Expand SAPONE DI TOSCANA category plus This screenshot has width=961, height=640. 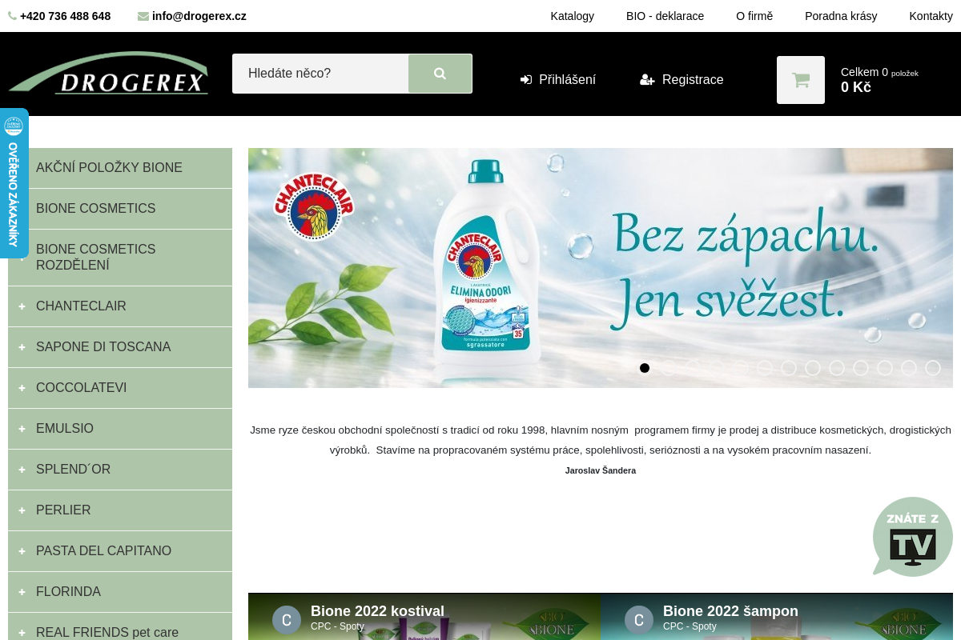22,347
